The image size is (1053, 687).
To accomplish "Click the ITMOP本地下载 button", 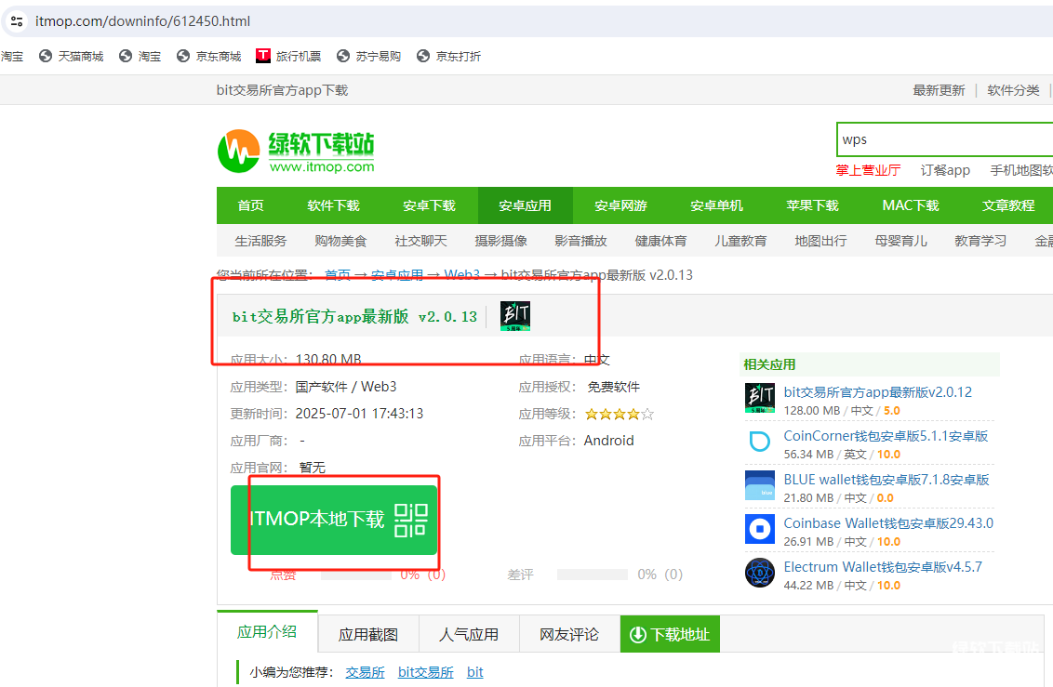I will click(x=317, y=520).
